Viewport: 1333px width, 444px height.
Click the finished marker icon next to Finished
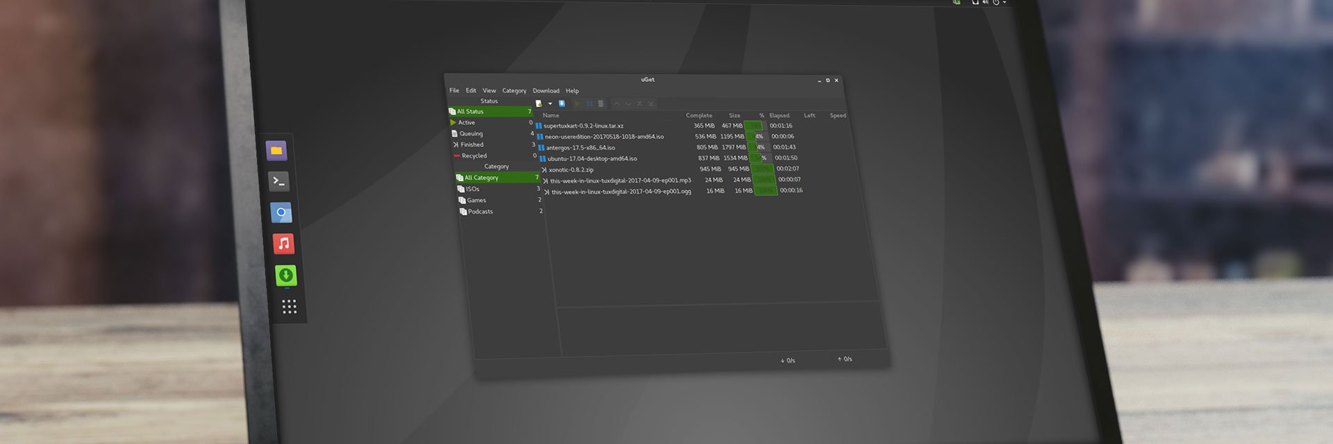click(455, 144)
